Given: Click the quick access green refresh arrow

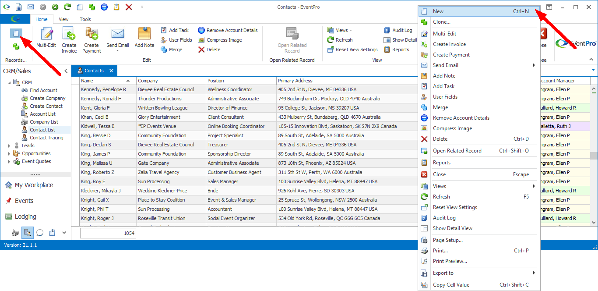Looking at the screenshot, I should point(67,7).
